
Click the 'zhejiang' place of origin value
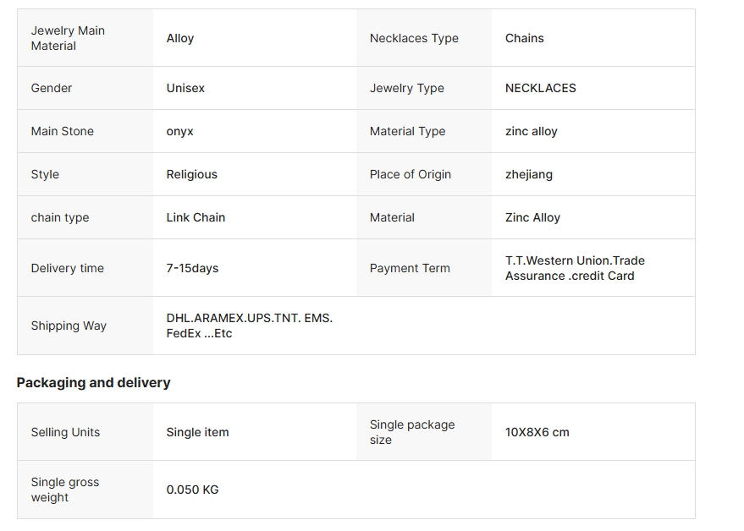(529, 174)
